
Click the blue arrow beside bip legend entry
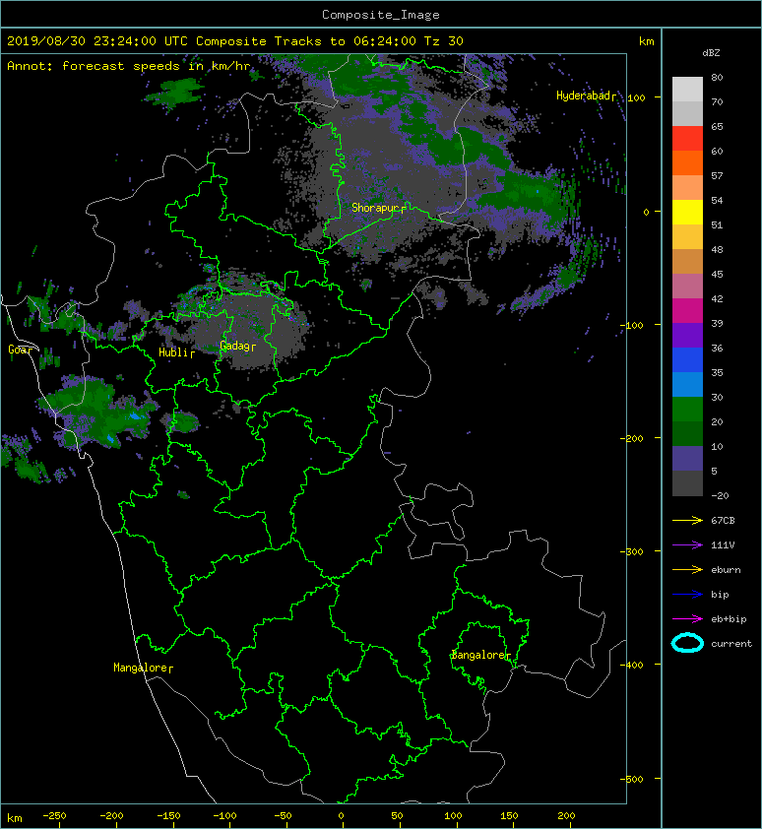(x=687, y=595)
